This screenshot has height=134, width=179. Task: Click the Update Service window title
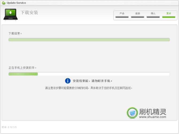[x=16, y=3]
